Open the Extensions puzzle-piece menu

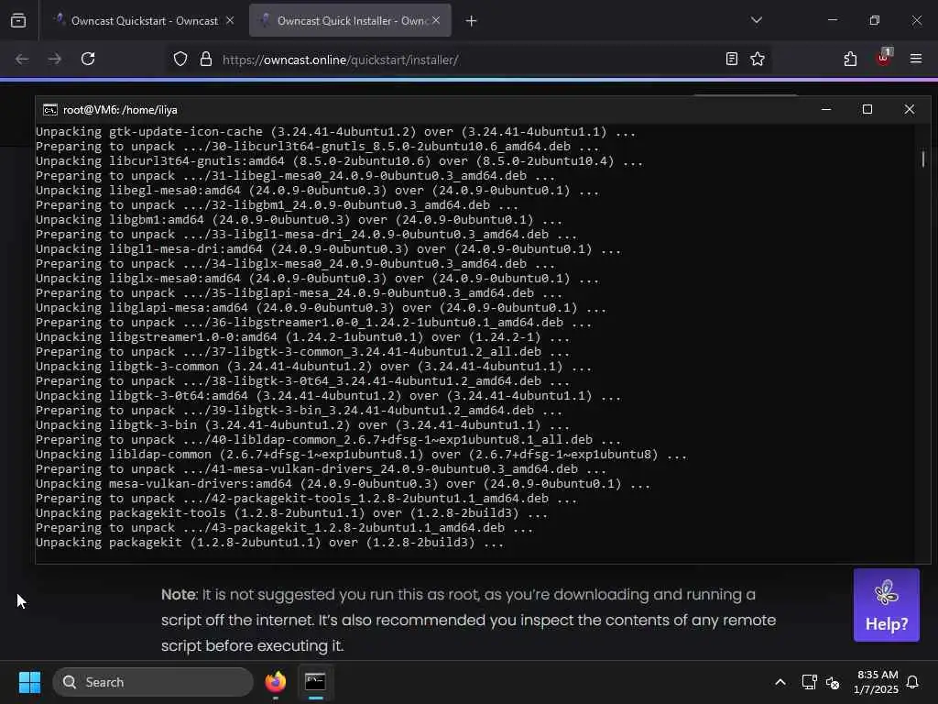[850, 60]
